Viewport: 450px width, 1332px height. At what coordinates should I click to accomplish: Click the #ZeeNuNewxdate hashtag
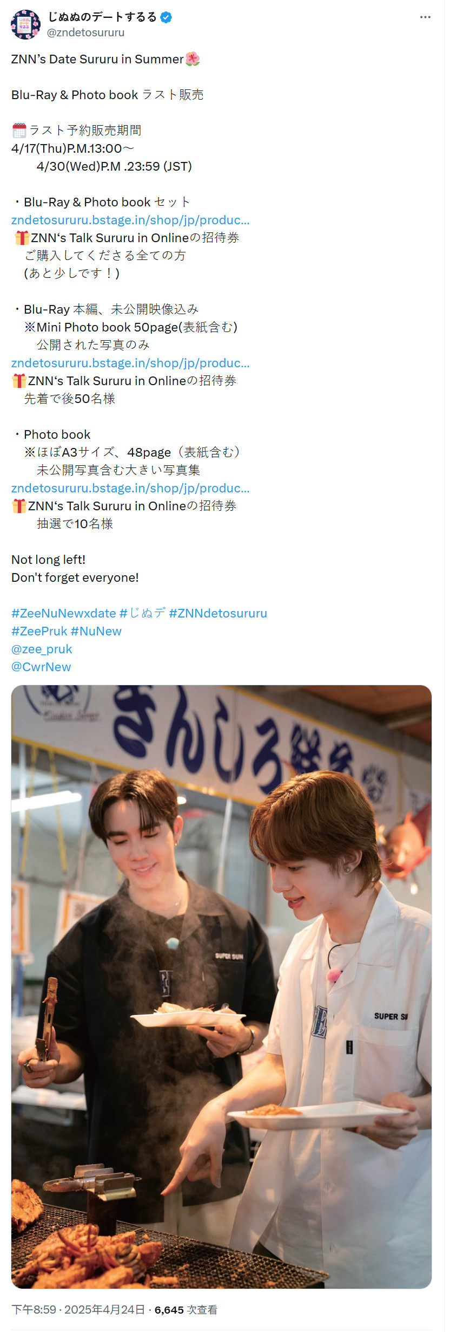[x=63, y=613]
